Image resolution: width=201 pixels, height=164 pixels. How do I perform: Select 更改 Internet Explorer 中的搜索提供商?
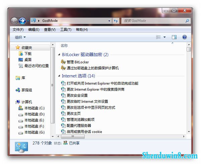[x=95, y=90]
